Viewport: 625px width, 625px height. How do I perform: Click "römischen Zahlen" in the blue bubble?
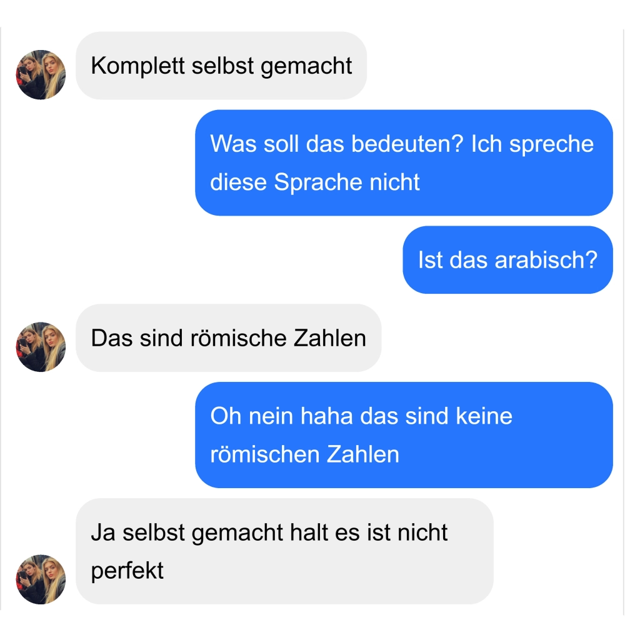tap(304, 454)
